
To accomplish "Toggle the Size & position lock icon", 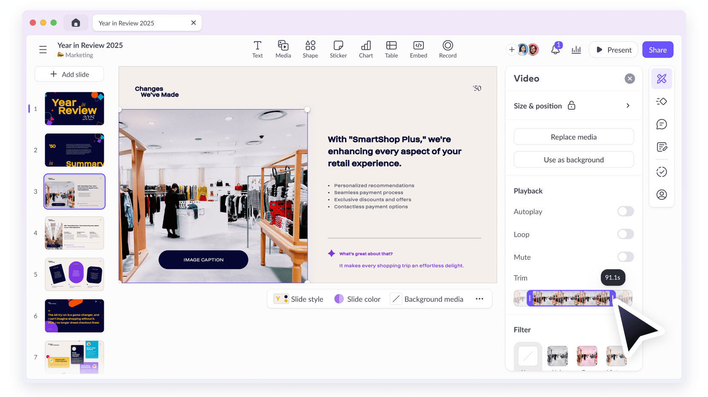I will coord(571,105).
